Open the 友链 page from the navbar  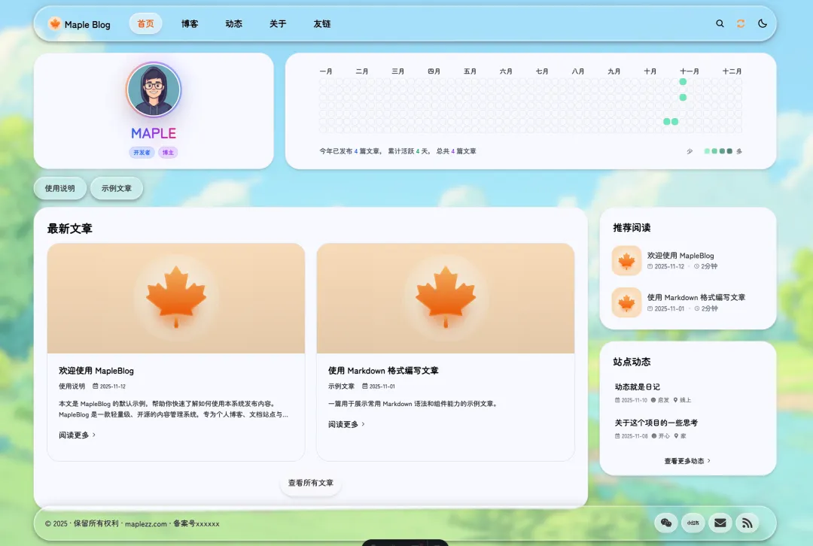click(x=321, y=23)
